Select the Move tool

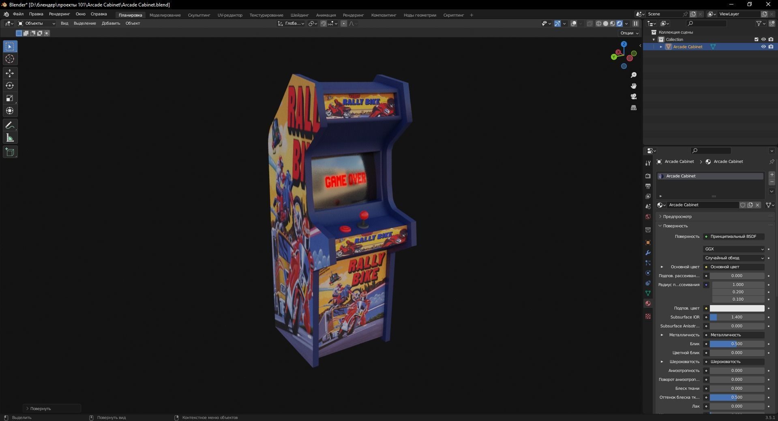10,73
